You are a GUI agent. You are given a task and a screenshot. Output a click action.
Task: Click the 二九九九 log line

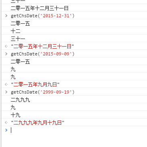(20, 100)
